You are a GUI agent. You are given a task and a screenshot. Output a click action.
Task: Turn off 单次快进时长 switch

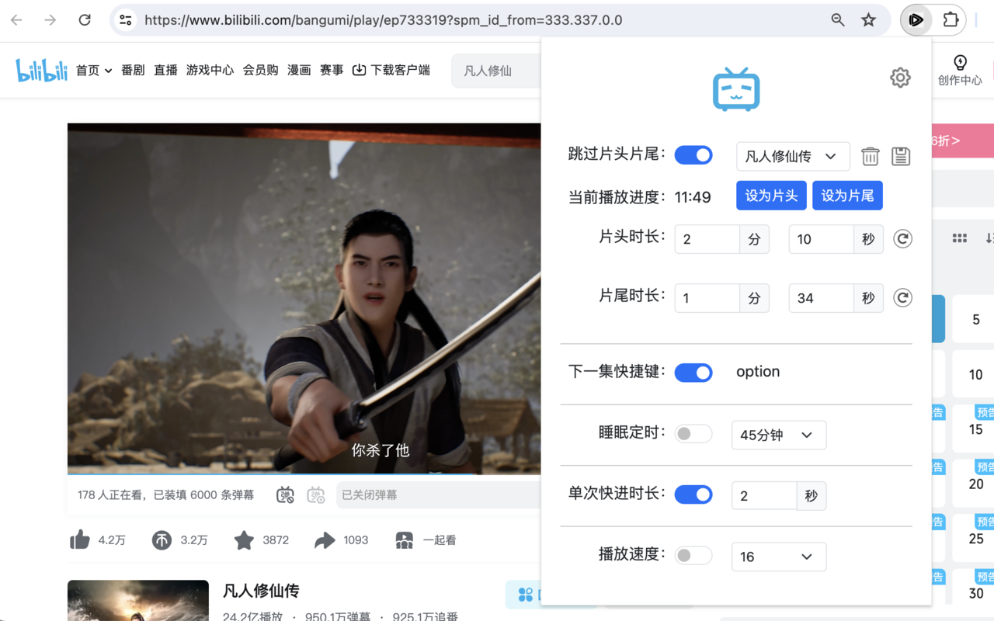tap(693, 494)
